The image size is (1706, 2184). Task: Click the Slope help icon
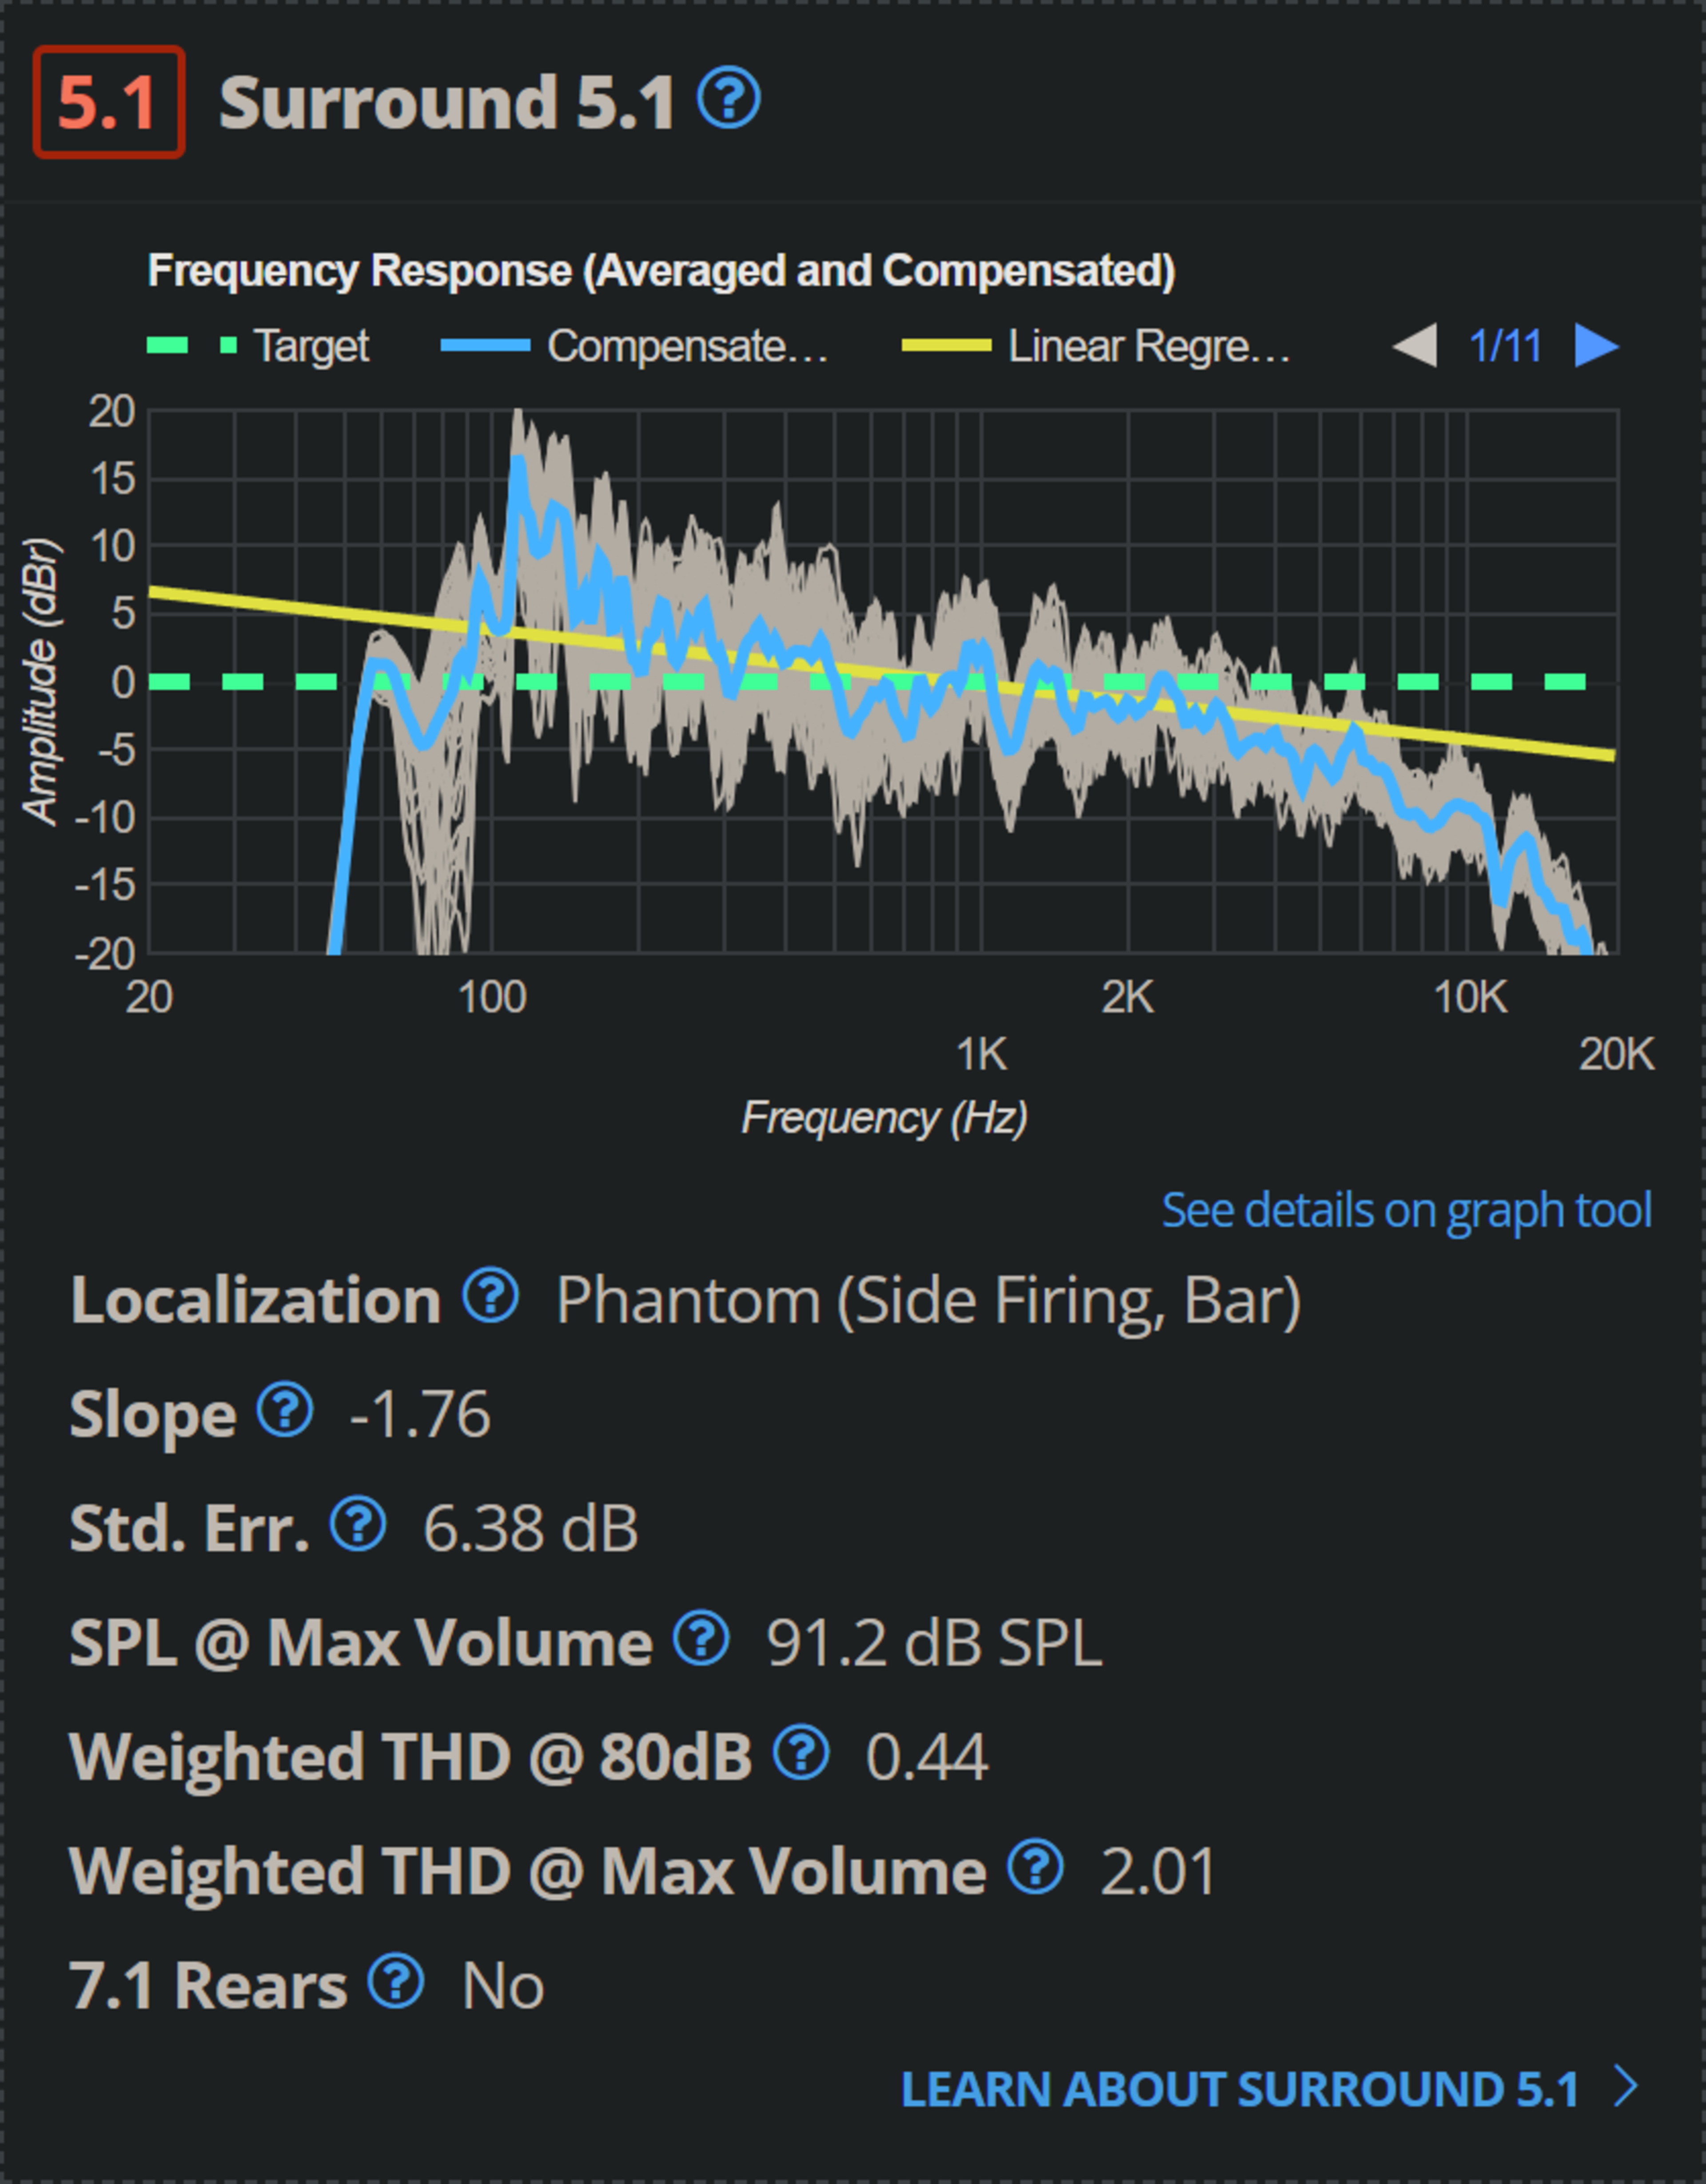coord(285,1410)
